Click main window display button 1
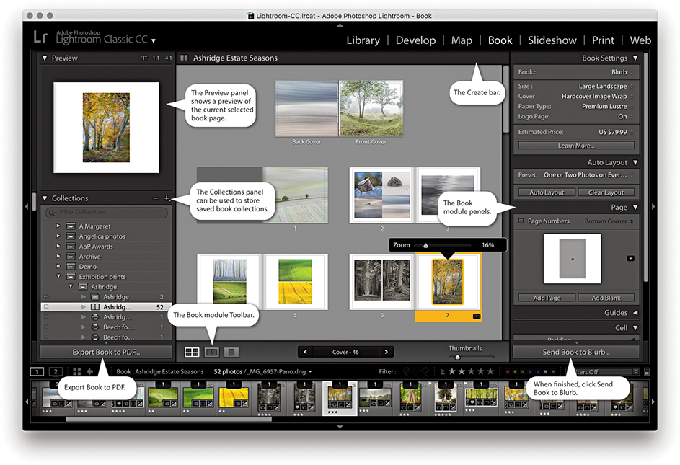Viewport: 680px width, 465px height. 37,372
